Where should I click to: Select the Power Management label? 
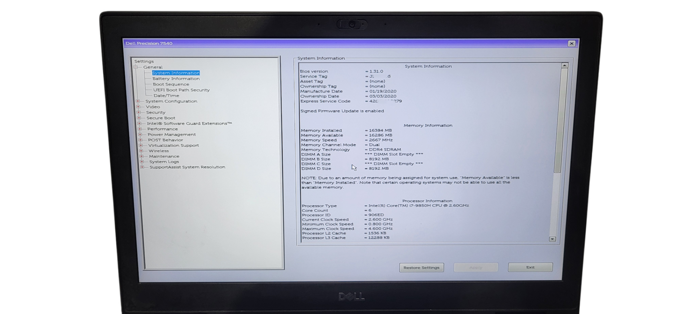(x=172, y=135)
